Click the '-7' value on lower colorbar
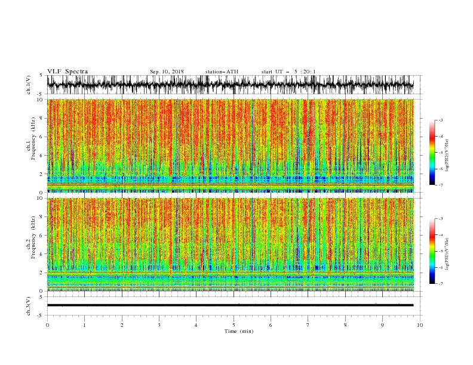The image size is (473, 365). pos(441,283)
